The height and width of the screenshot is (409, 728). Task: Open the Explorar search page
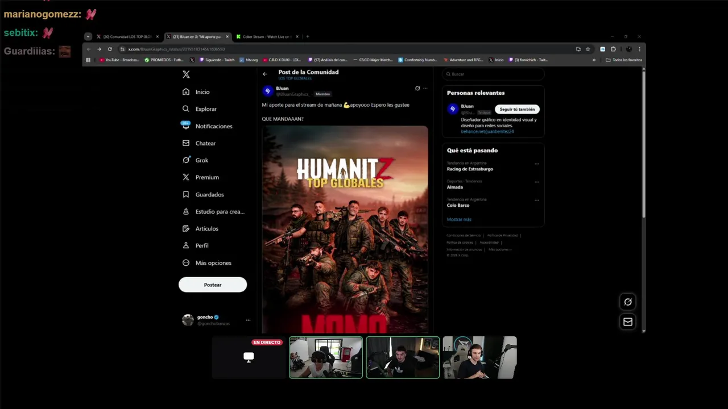pyautogui.click(x=200, y=109)
